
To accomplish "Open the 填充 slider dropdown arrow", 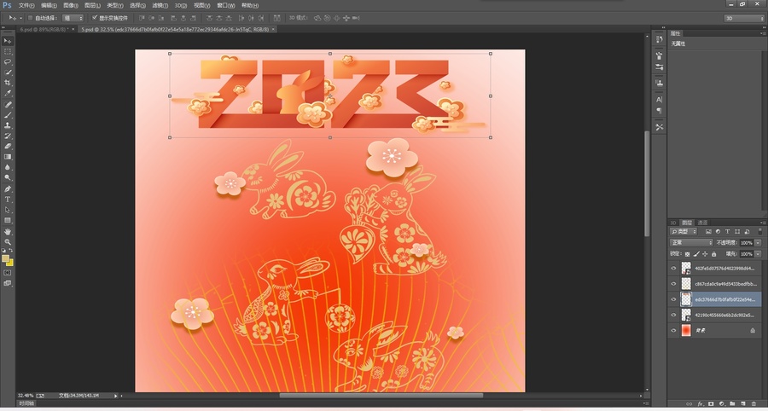I will [758, 254].
